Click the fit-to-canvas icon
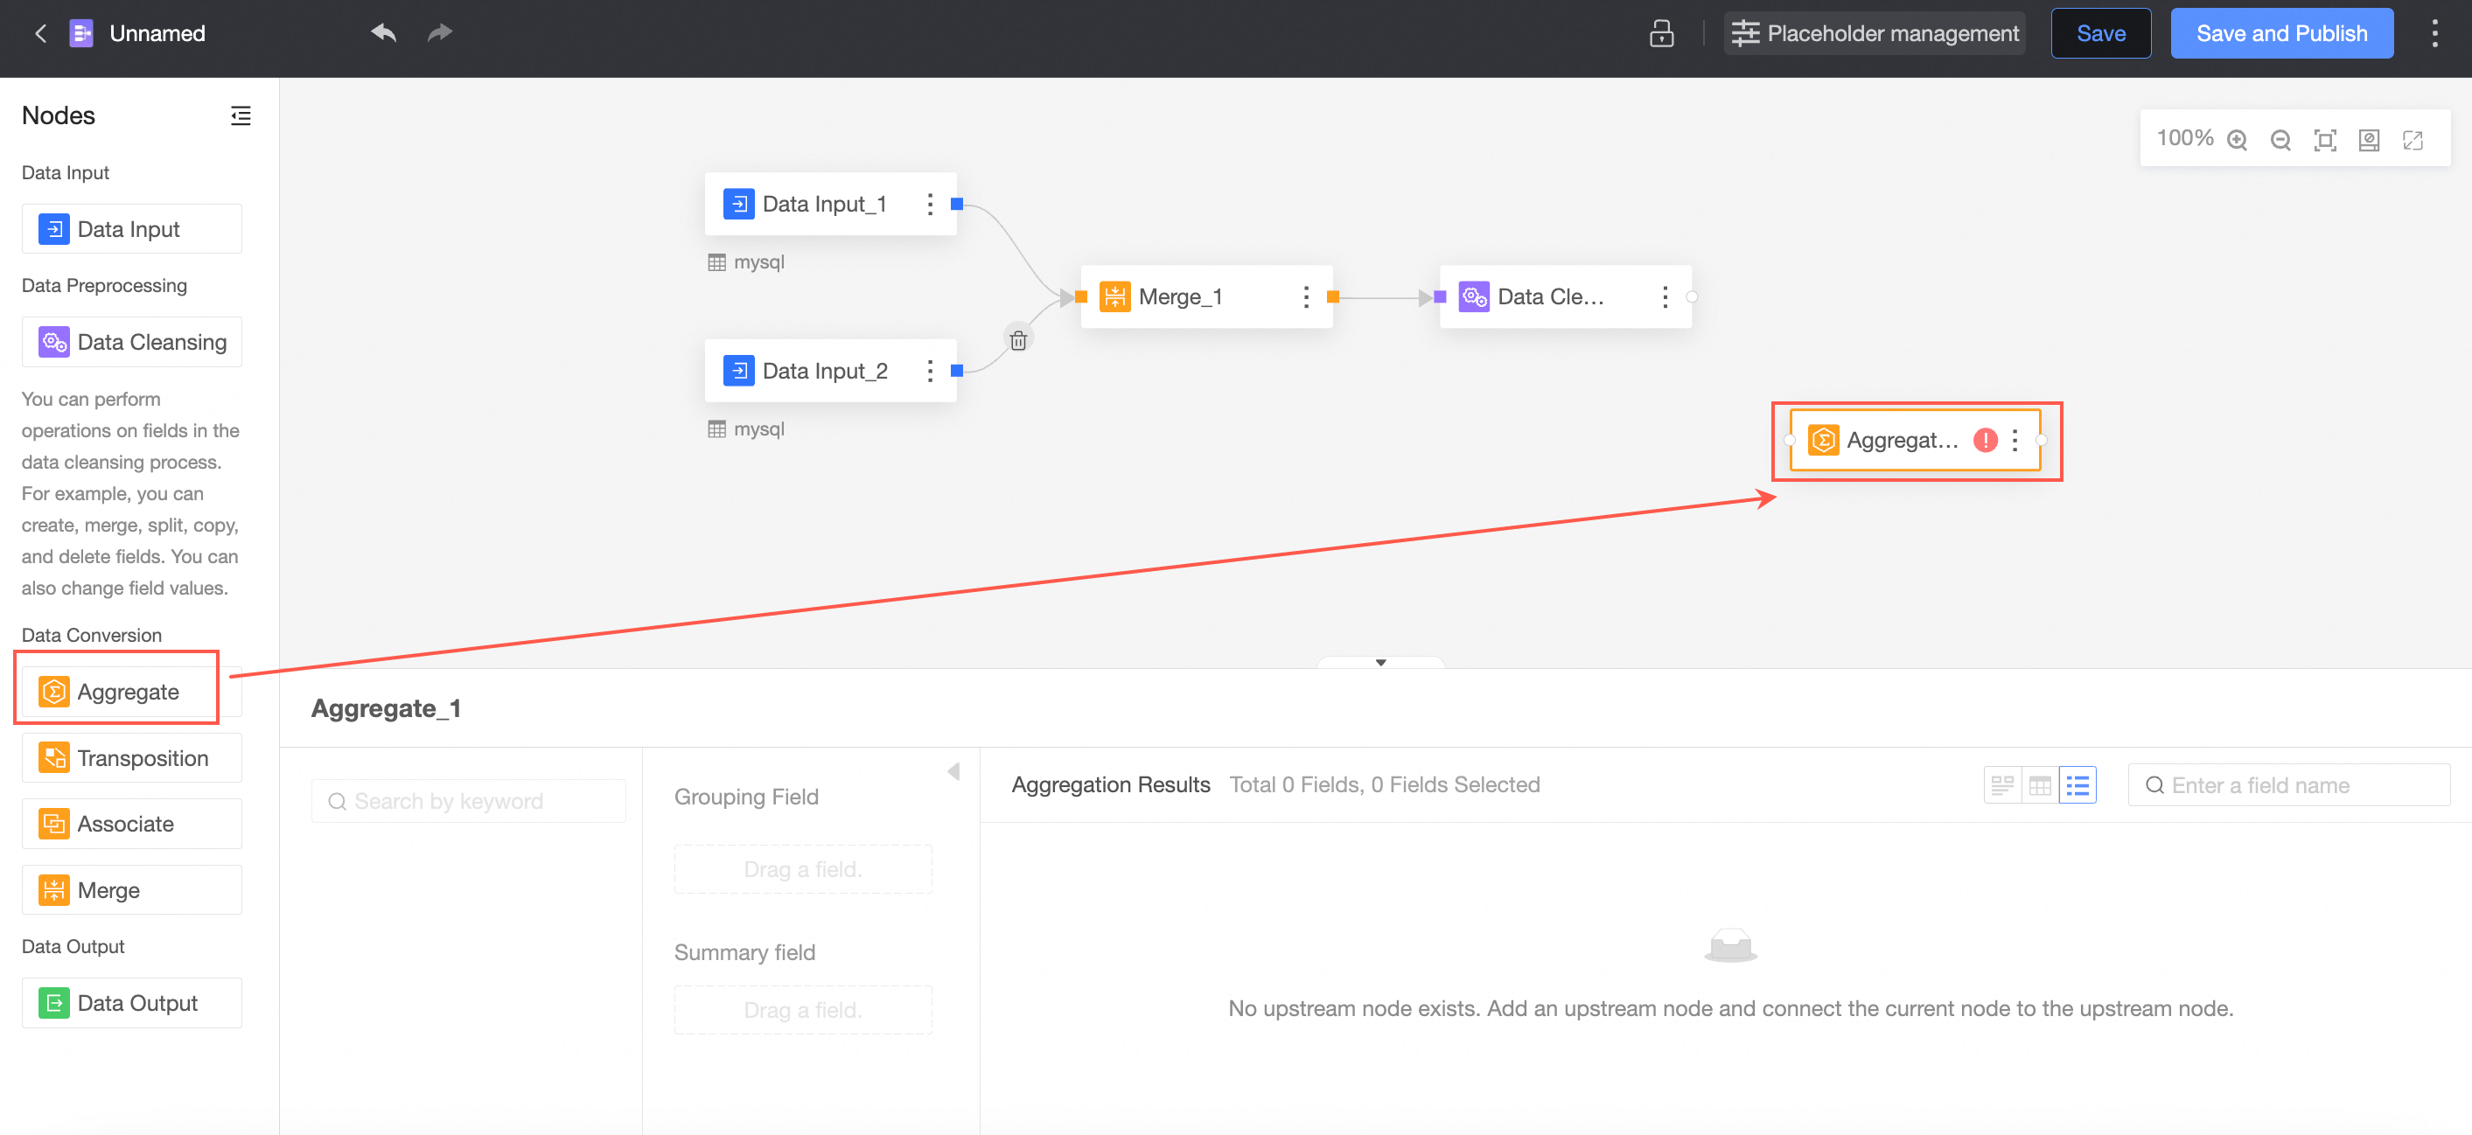The width and height of the screenshot is (2472, 1135). pyautogui.click(x=2324, y=140)
